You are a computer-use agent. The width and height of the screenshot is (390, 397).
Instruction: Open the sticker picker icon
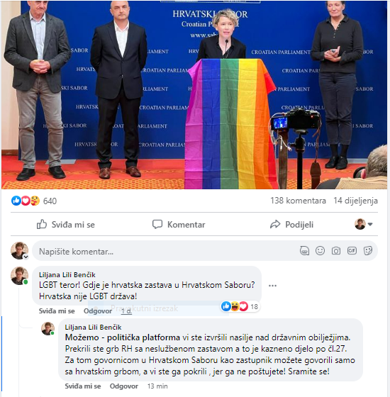tap(368, 251)
